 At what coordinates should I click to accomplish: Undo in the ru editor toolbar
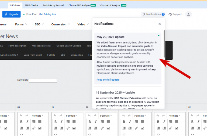click(55, 116)
